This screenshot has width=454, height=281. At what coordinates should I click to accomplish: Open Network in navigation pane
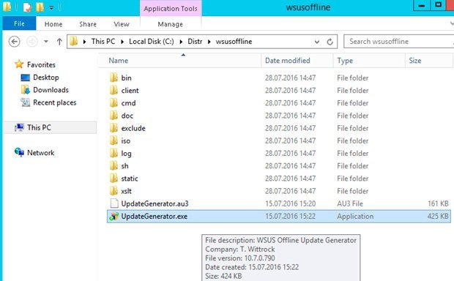[40, 152]
